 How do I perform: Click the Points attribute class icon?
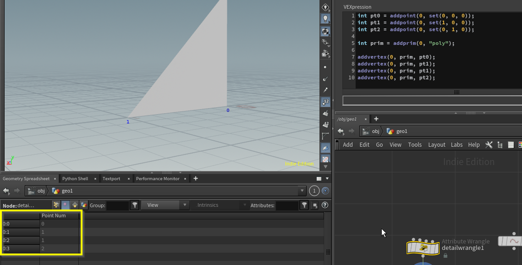pyautogui.click(x=56, y=205)
